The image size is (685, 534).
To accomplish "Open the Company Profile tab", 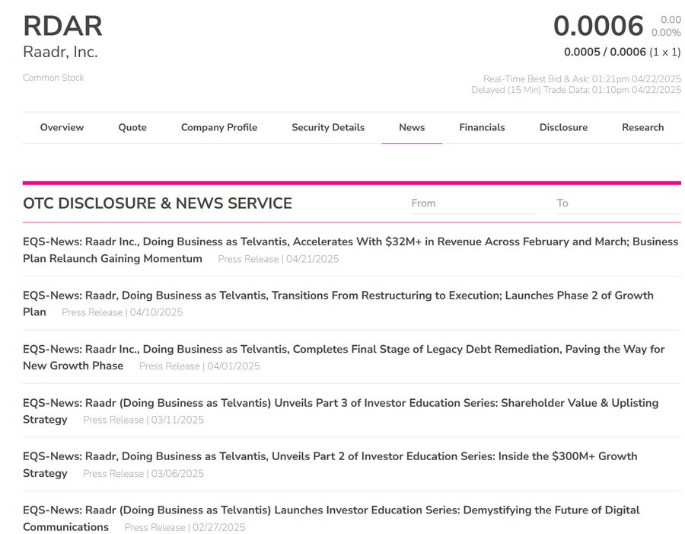I will tap(219, 127).
